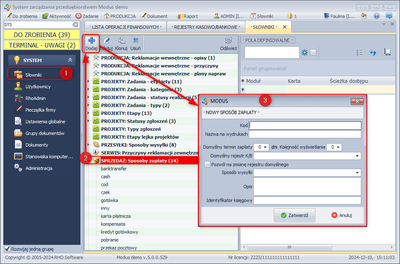This screenshot has width=400, height=264.
Task: Open the Raport menu
Action: 187,16
